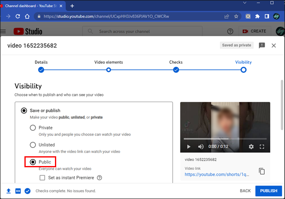The image size is (285, 199).
Task: Open video player settings gear
Action: (x=251, y=147)
